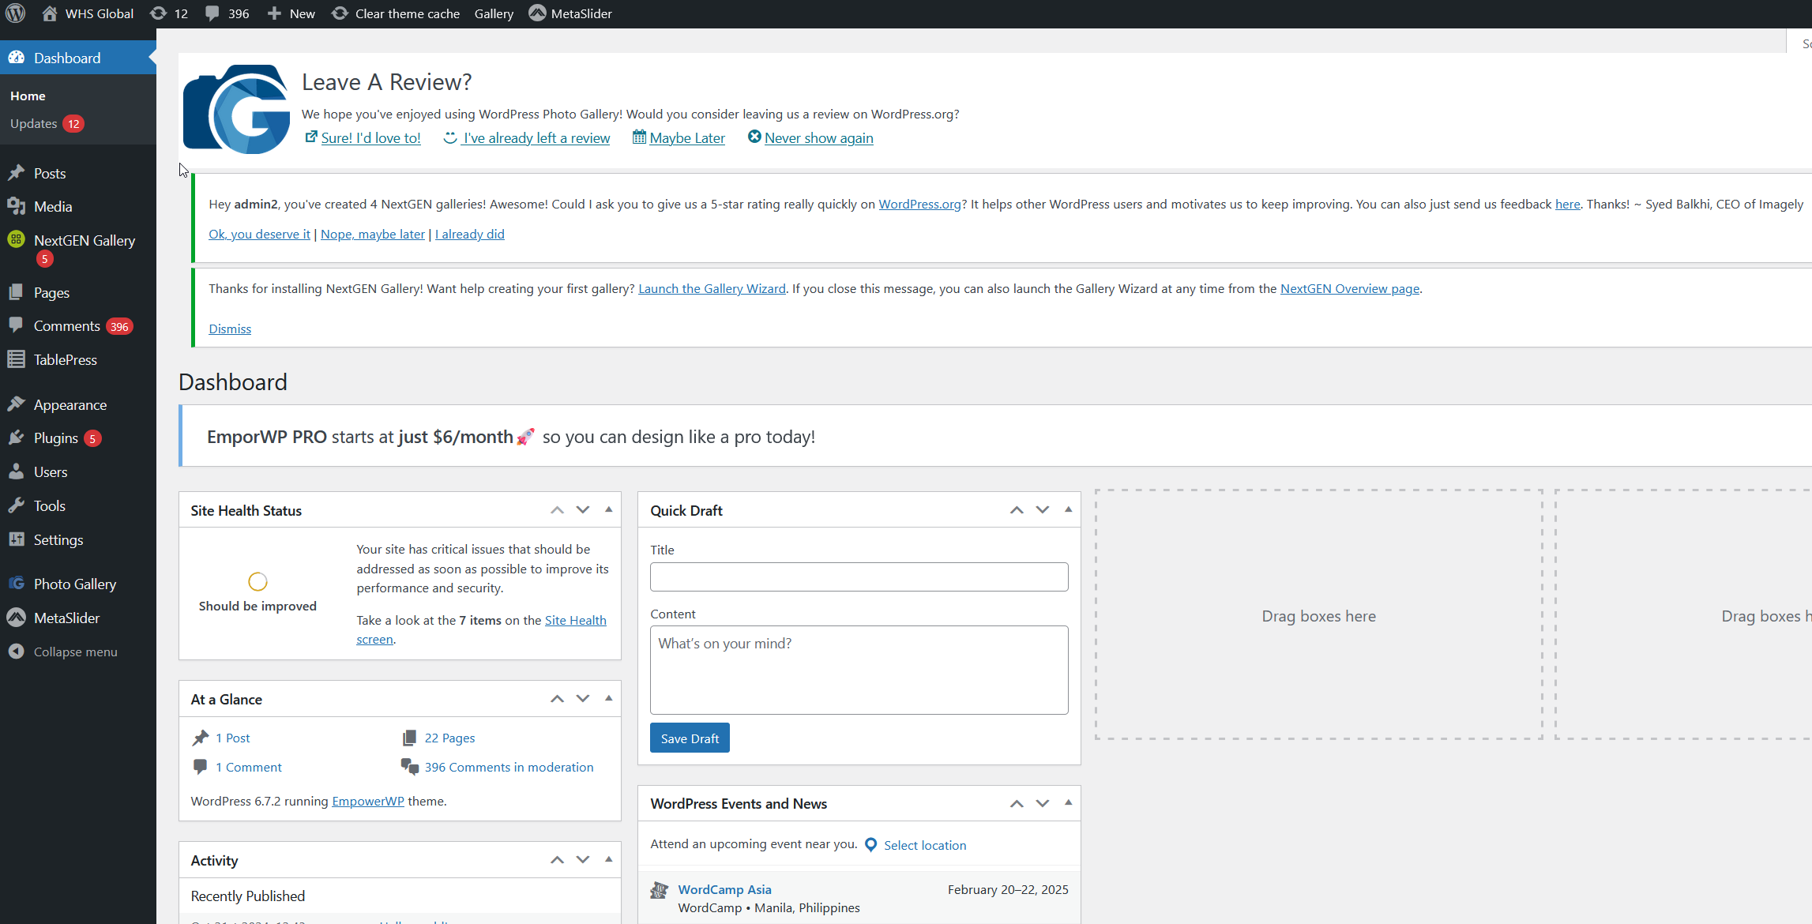The image size is (1812, 924).
Task: Click the Clear theme cache refresh icon
Action: 340,13
